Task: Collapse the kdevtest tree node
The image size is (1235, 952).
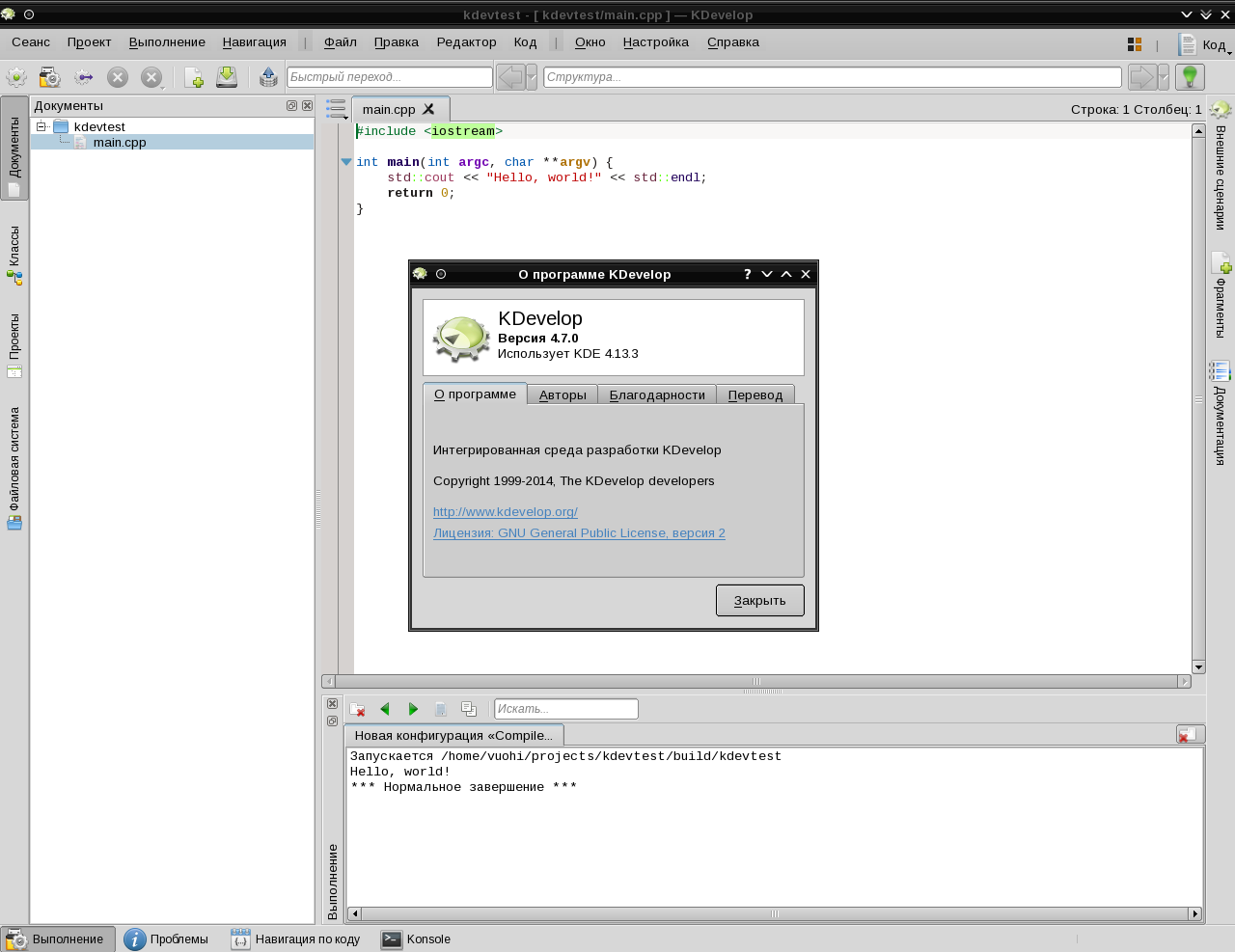Action: click(41, 126)
